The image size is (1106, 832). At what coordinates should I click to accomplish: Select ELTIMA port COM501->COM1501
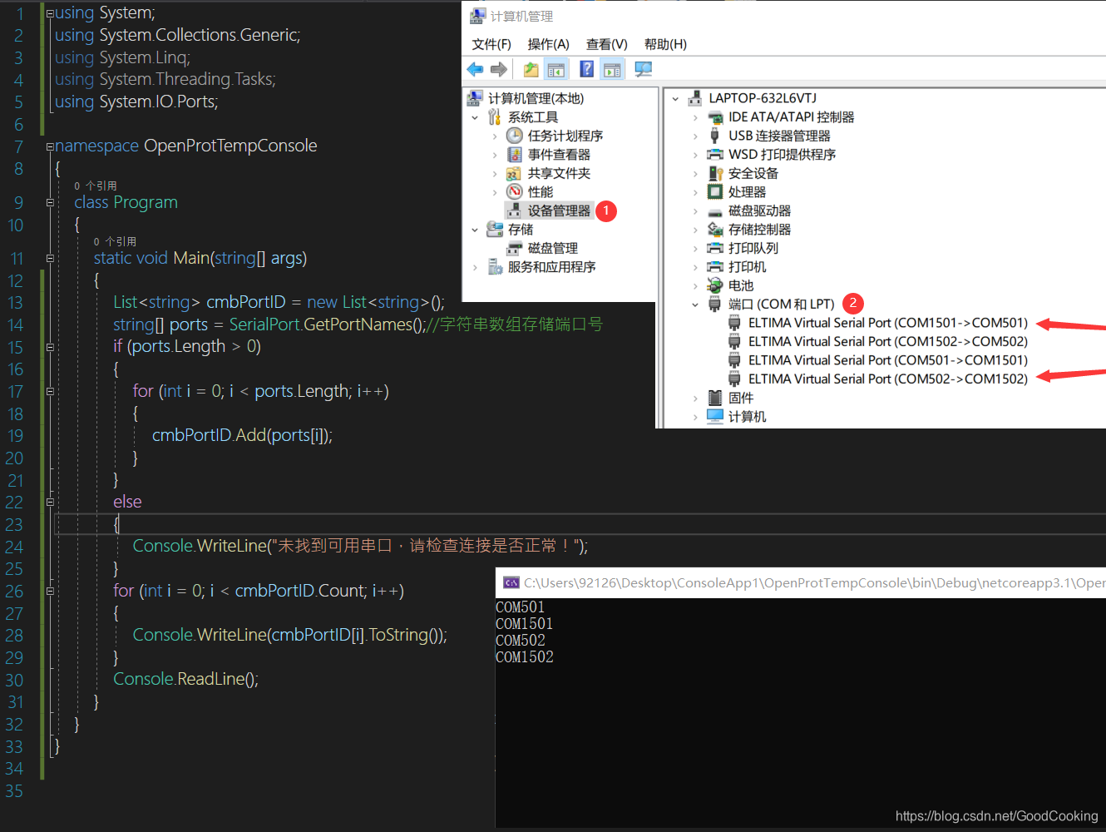[887, 360]
